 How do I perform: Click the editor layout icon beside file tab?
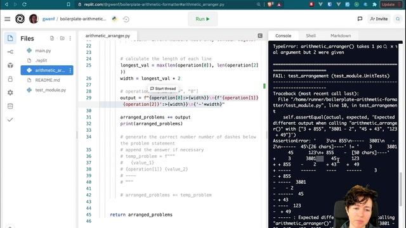260,35
